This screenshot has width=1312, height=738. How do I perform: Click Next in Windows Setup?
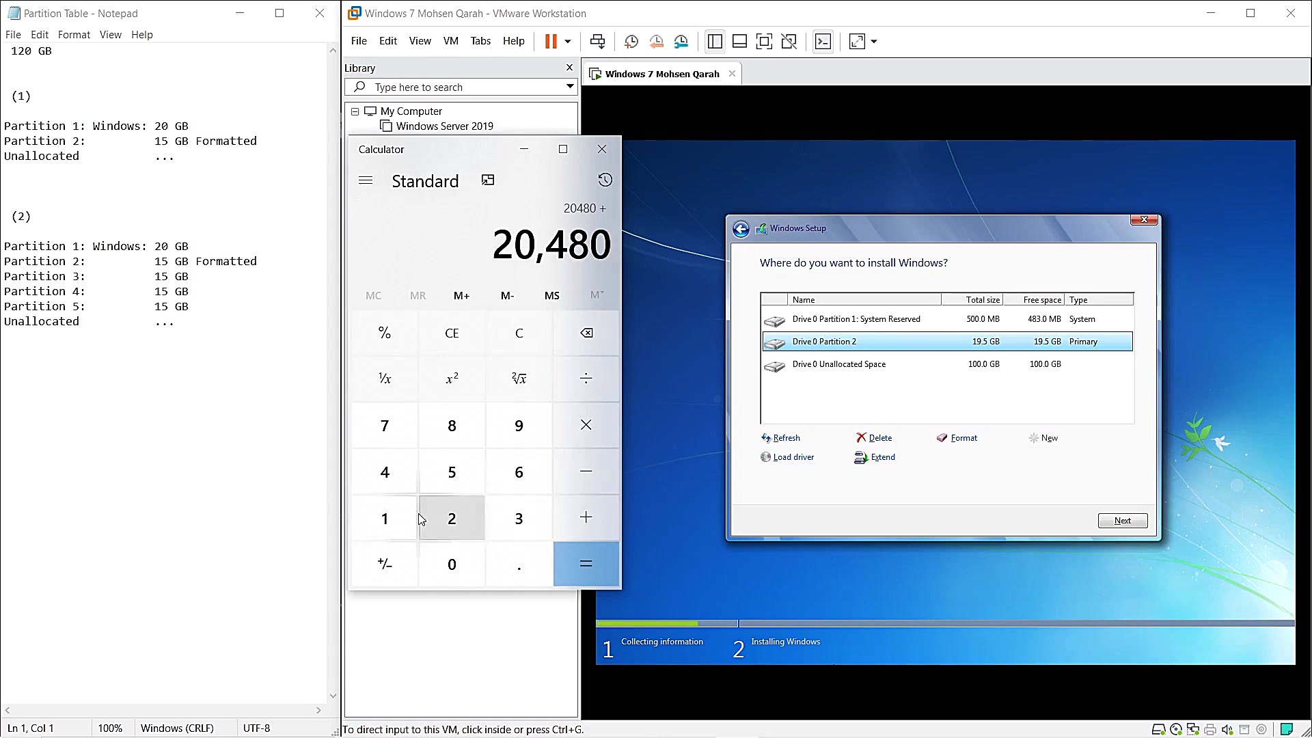1122,521
